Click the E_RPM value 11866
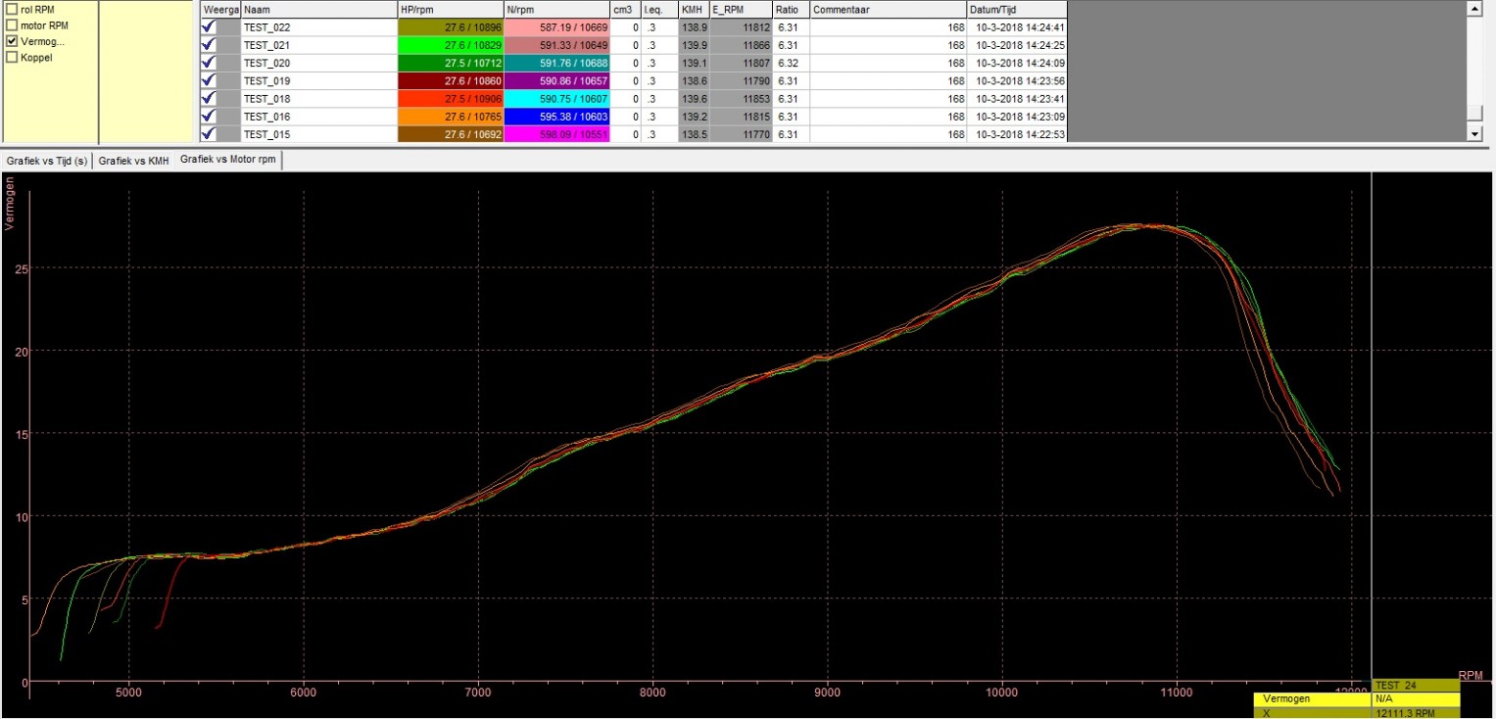 (742, 45)
